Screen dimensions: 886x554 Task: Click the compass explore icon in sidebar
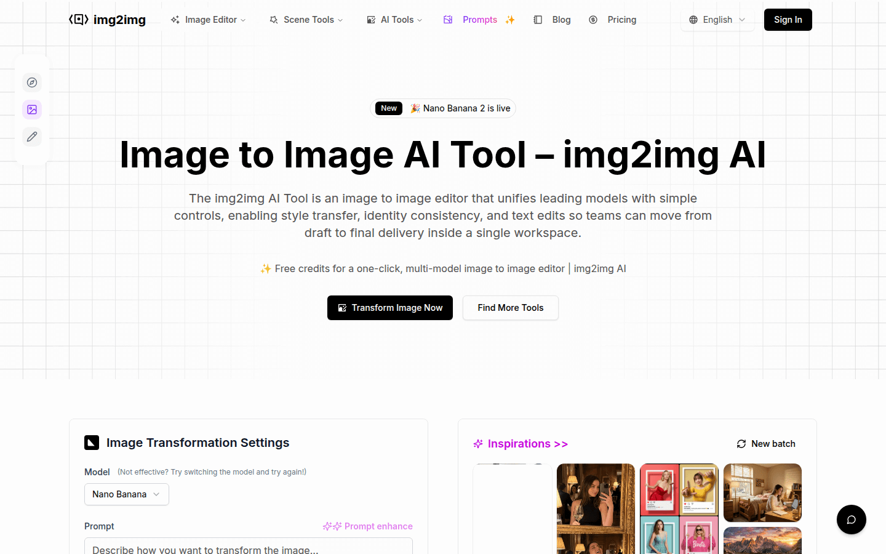tap(32, 82)
